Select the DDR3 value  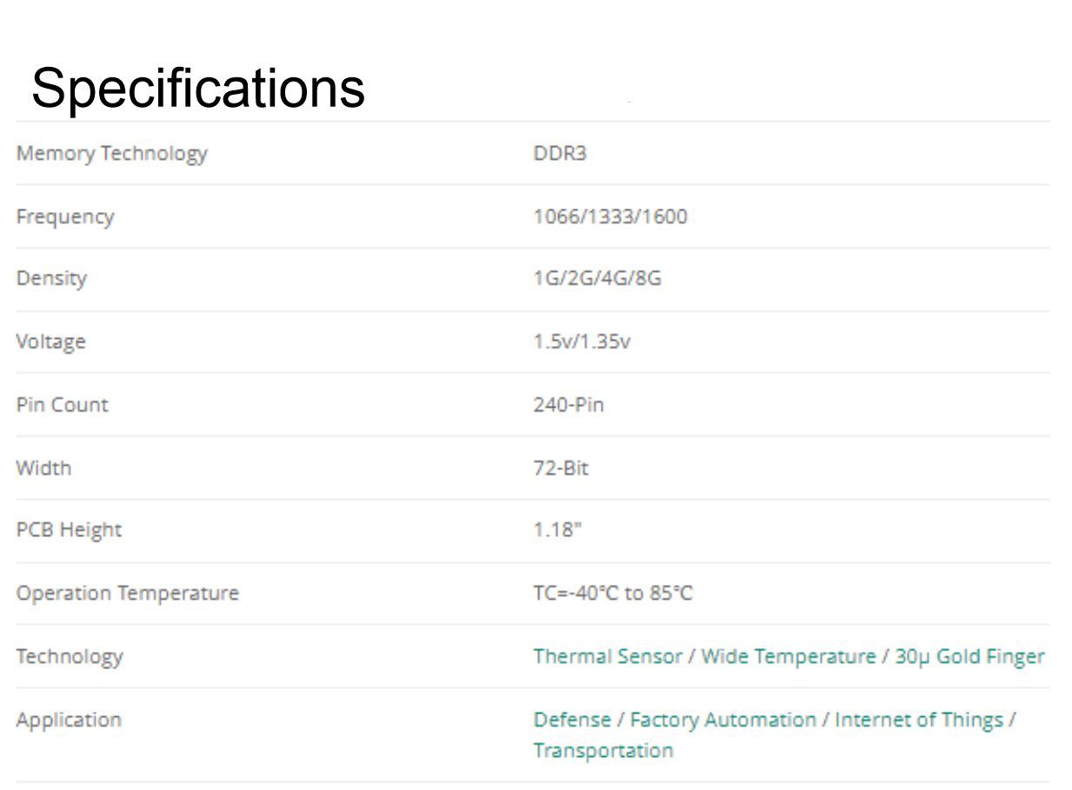[x=560, y=154]
